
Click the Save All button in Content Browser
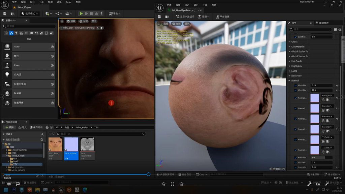(x=36, y=127)
